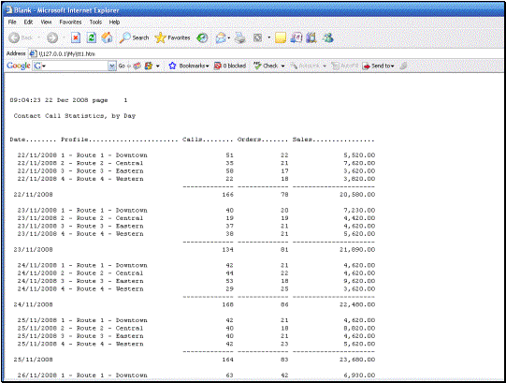Click the calls total 166

(x=227, y=195)
